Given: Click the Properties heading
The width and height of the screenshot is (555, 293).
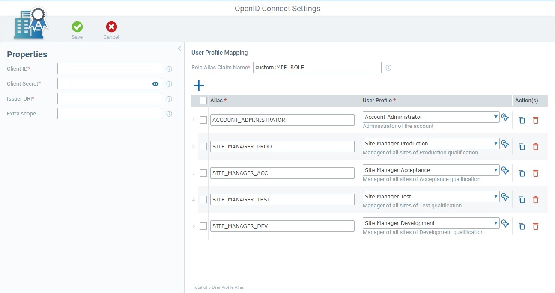Looking at the screenshot, I should pos(27,55).
